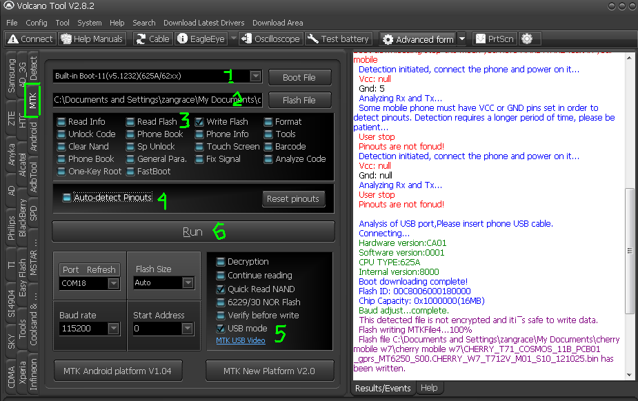
Task: Expand the Built-in Boot selection dropdown
Action: [x=255, y=76]
